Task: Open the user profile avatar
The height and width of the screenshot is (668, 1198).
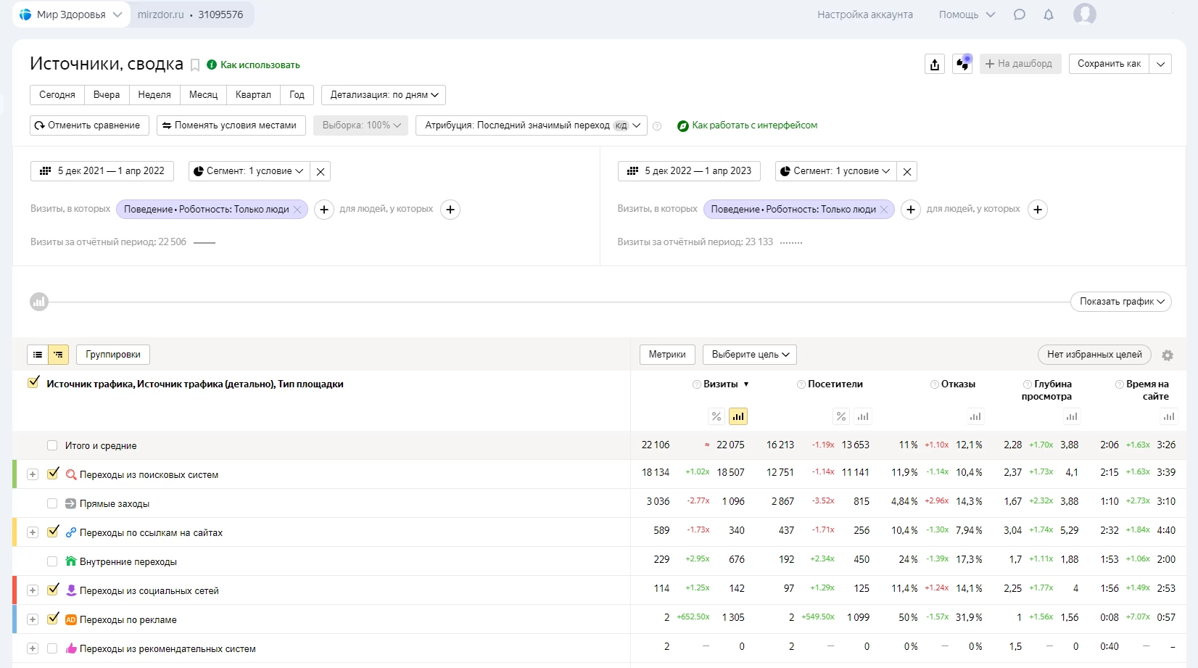Action: point(1084,15)
